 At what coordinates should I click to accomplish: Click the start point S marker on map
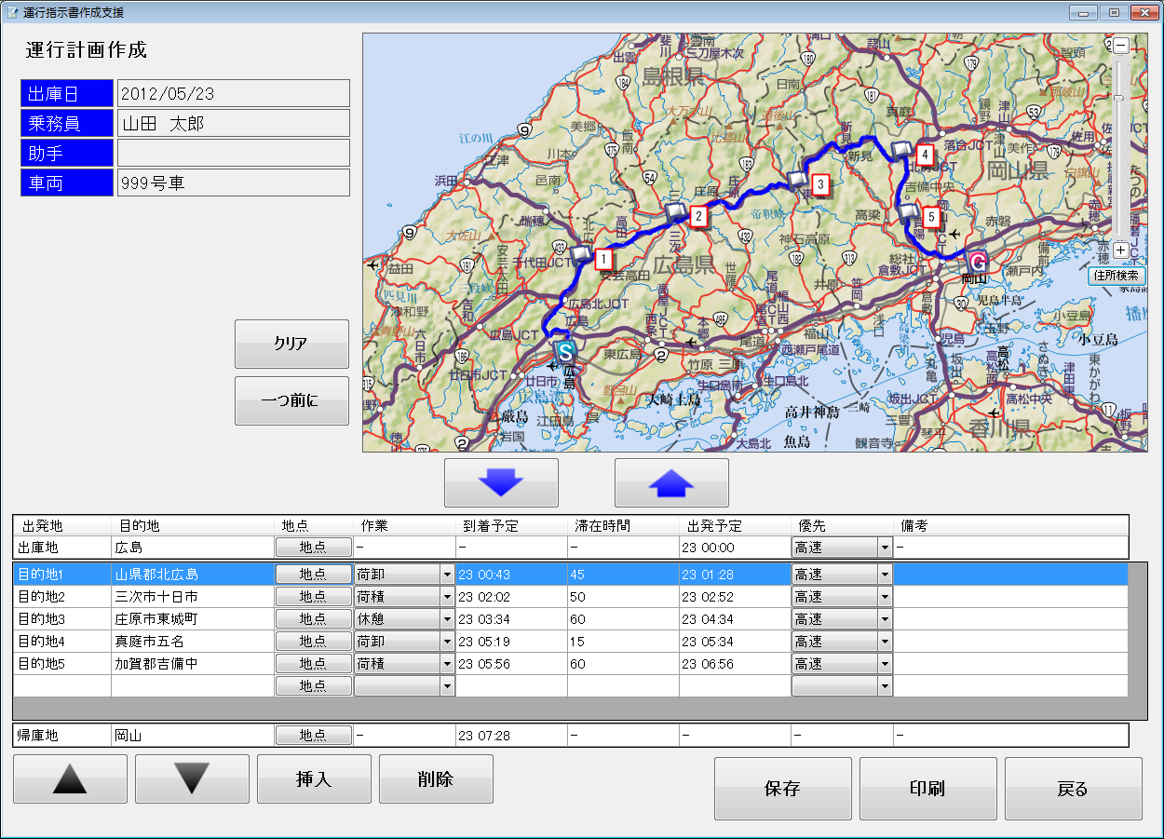(x=564, y=351)
